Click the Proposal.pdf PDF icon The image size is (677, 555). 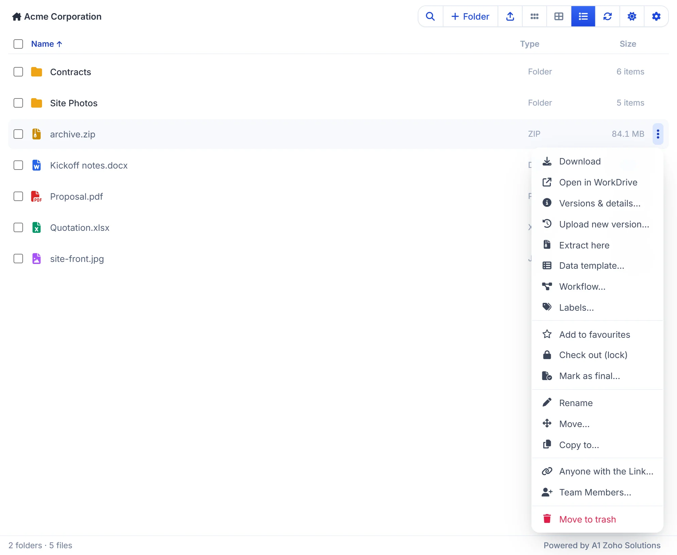(37, 196)
